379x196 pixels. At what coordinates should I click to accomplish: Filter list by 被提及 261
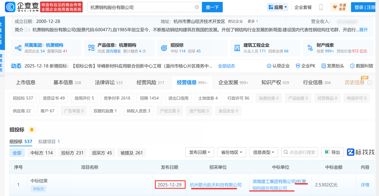[132, 153]
